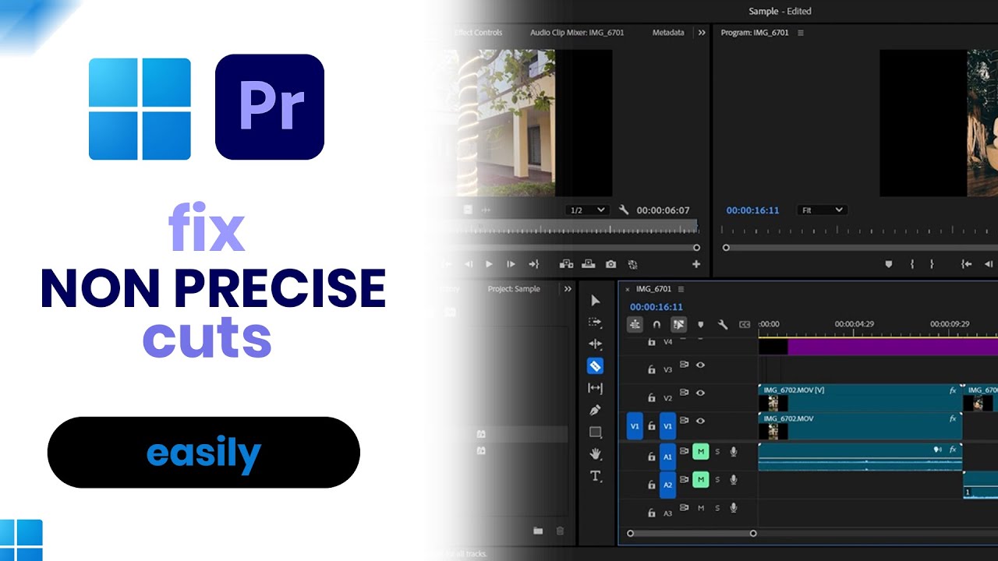Select the Razor tool

click(x=596, y=365)
